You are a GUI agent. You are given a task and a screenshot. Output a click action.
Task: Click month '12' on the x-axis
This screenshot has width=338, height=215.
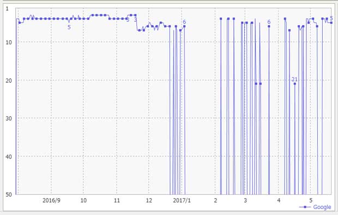point(149,201)
